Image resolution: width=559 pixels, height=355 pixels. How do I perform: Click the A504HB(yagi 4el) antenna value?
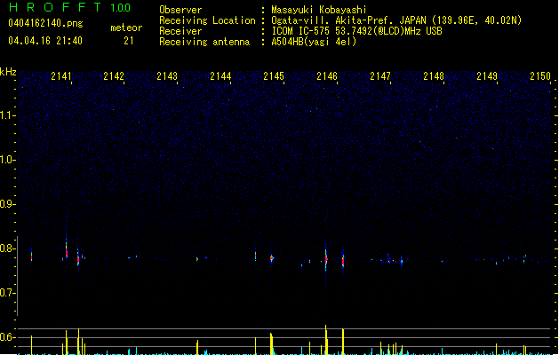314,42
